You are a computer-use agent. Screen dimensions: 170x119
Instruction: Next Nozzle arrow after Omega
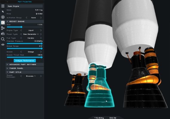41,52
